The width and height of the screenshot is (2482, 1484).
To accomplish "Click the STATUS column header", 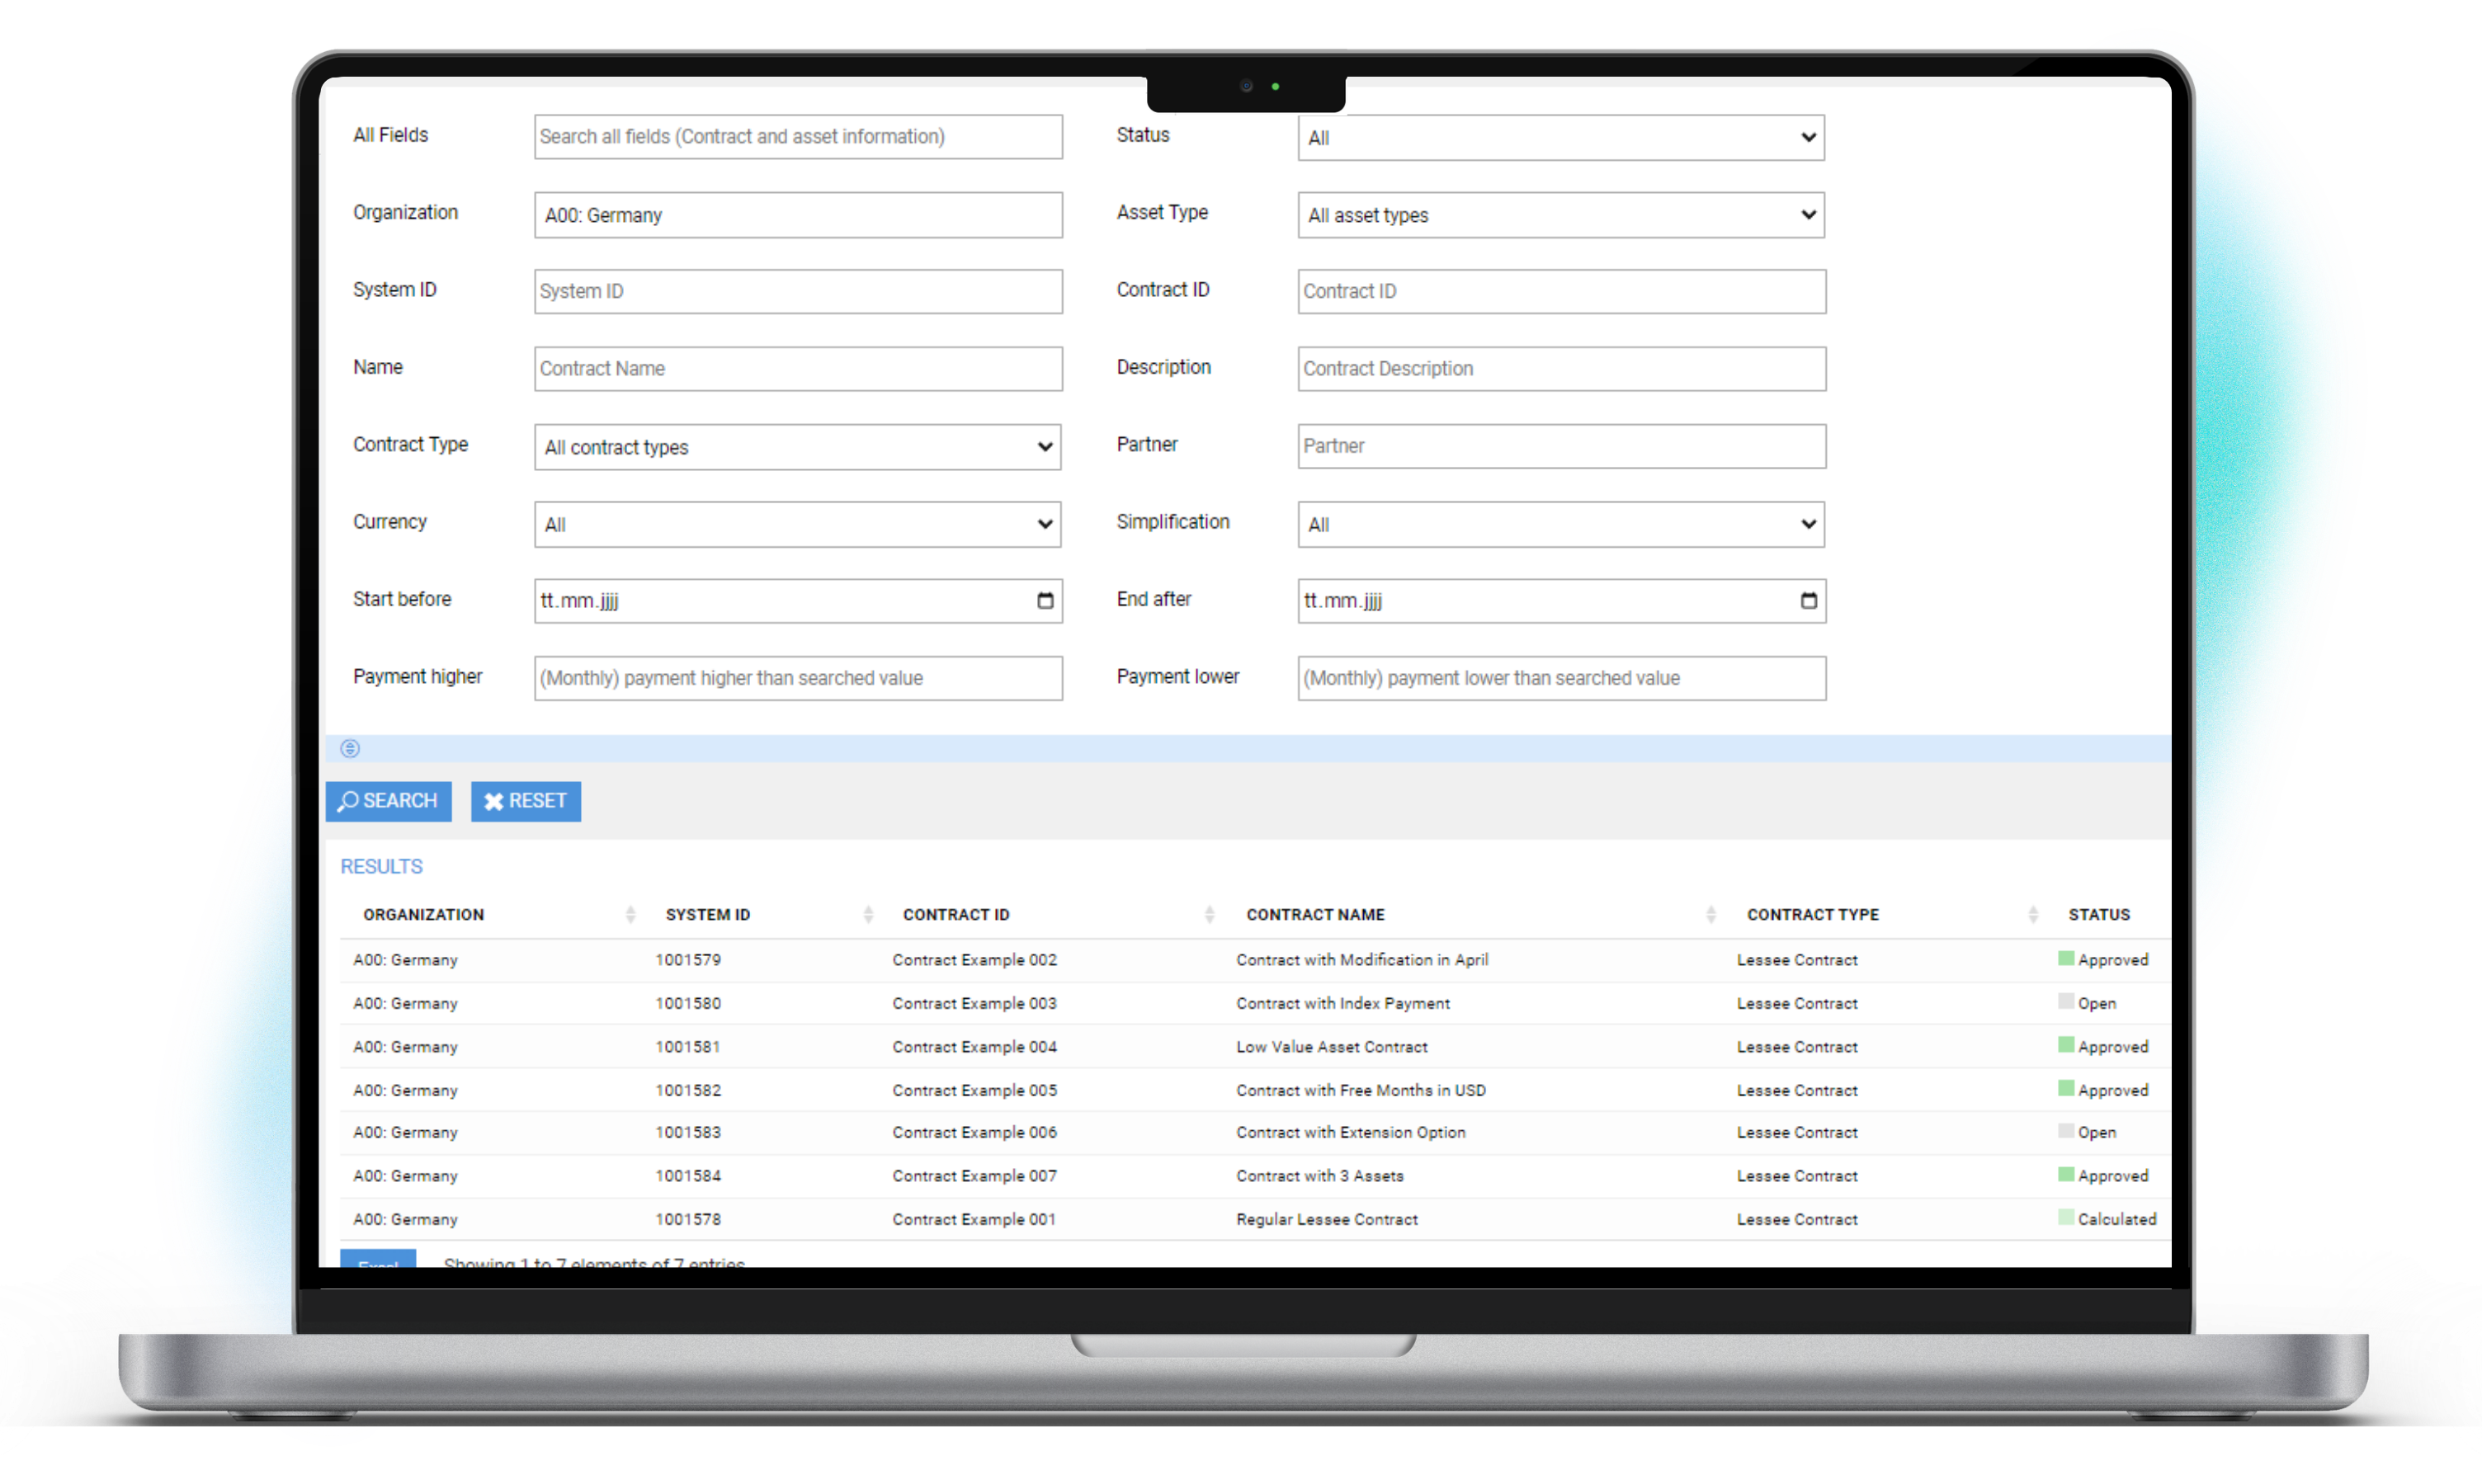I will [2098, 914].
